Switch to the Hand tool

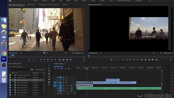coord(49,82)
